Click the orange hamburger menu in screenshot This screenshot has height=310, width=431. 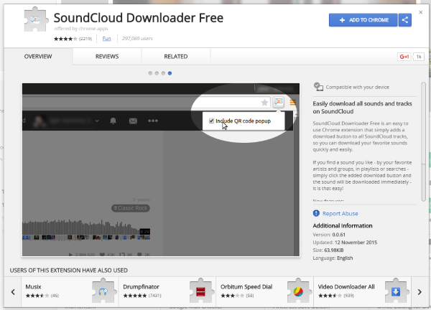(x=293, y=103)
